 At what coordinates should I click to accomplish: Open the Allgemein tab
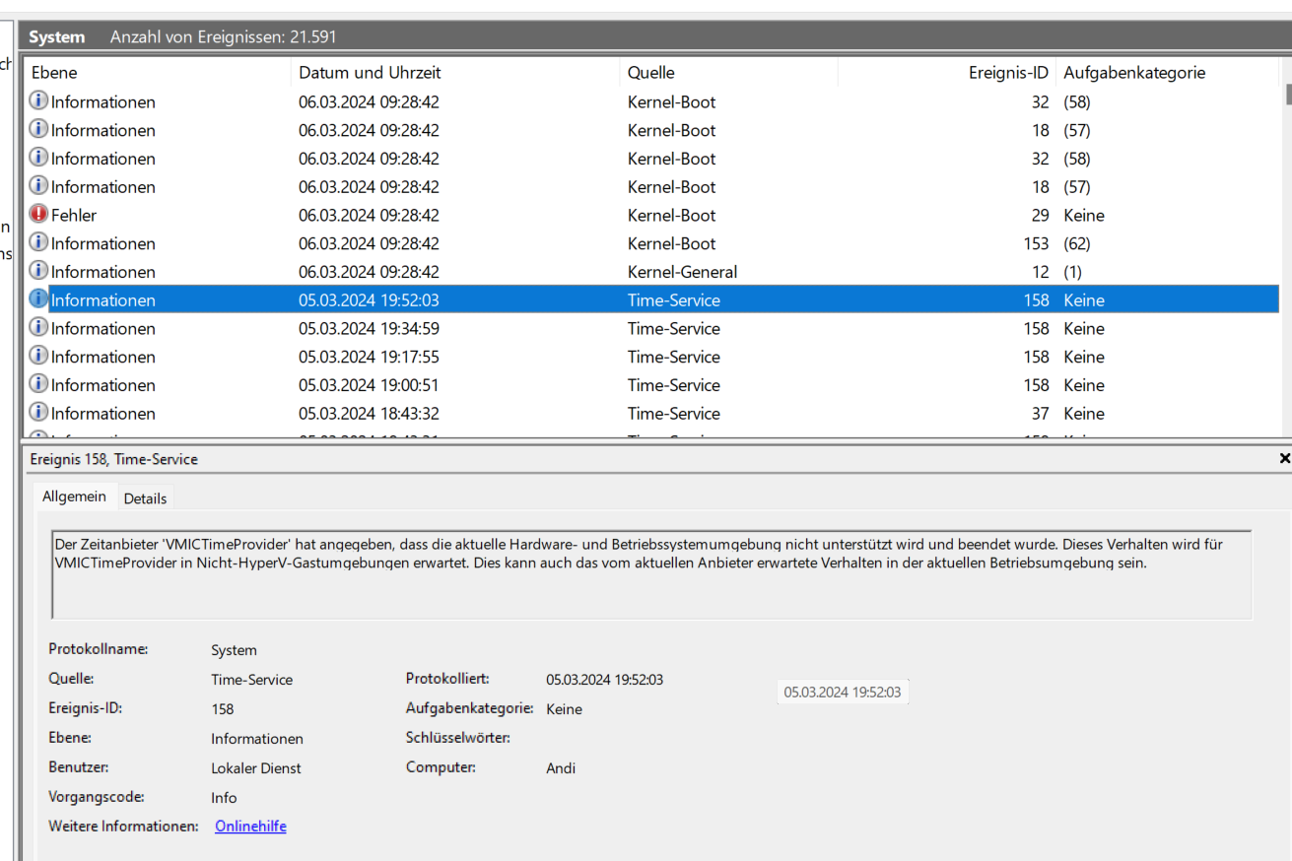coord(74,497)
